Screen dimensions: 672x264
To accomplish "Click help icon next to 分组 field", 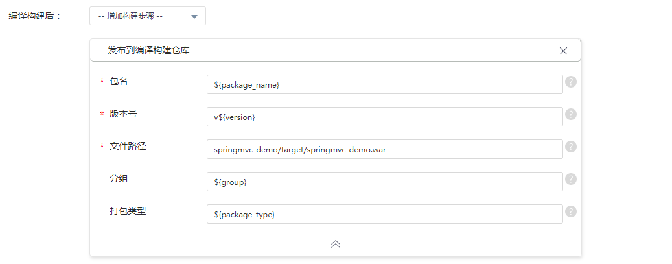I will [571, 179].
